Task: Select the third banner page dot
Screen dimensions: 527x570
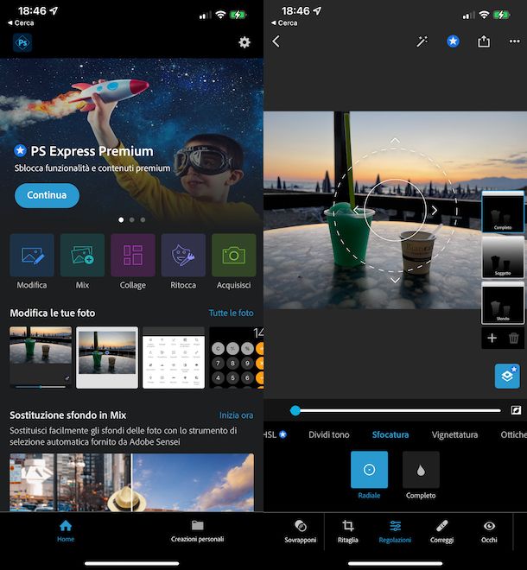Action: (x=143, y=219)
